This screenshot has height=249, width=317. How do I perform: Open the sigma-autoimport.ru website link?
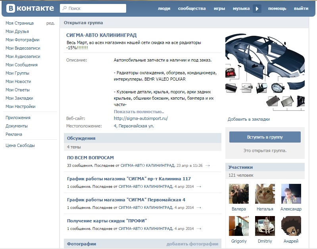pos(141,118)
